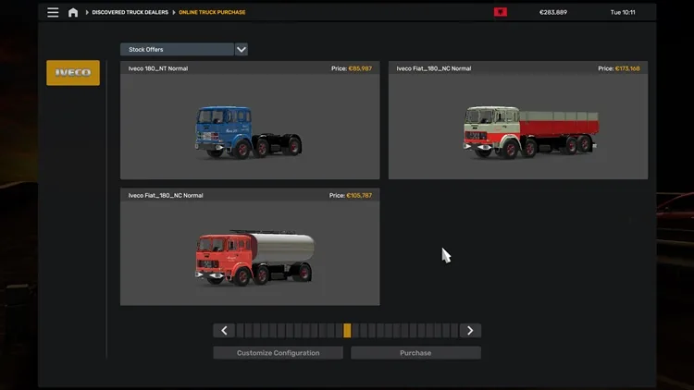
Task: Select the blue Iveco 180_NT truck
Action: (250, 120)
